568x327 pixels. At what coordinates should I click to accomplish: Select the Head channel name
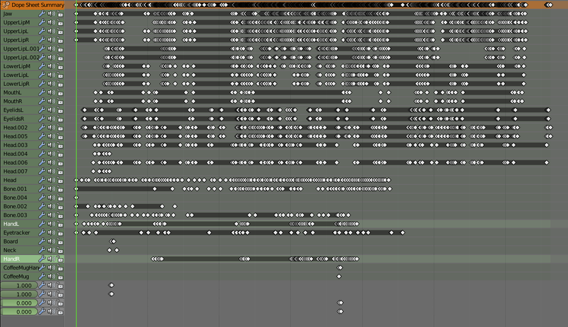pos(9,180)
